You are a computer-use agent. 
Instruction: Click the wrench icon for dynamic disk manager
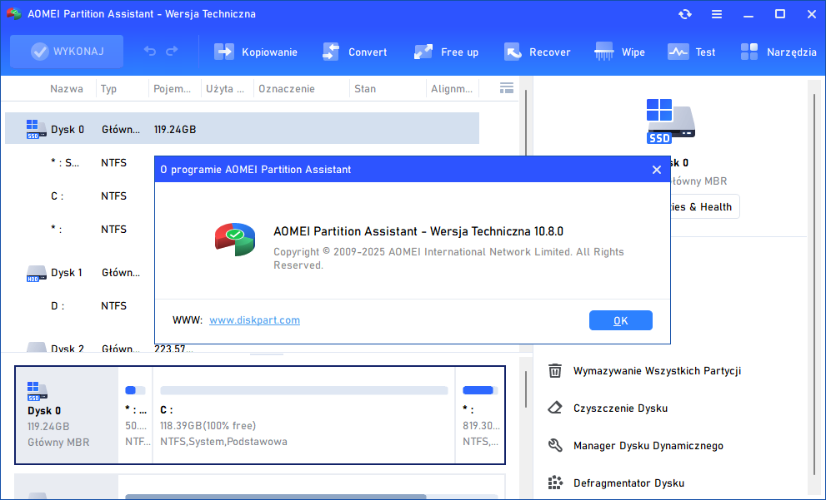tap(555, 445)
